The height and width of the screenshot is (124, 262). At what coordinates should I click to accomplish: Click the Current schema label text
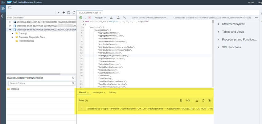(x=149, y=18)
